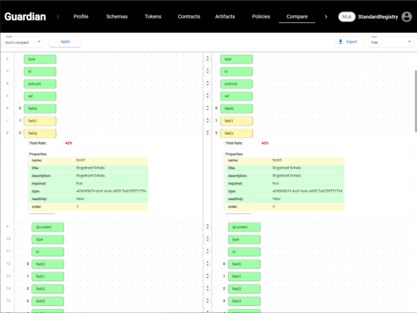This screenshot has height=313, width=417.
Task: Expand row 7 field1 comparison details
Action: point(207,121)
